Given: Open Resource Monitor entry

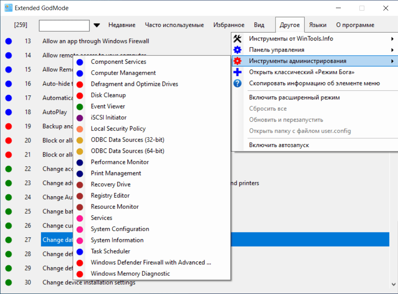Looking at the screenshot, I should pyautogui.click(x=115, y=207).
